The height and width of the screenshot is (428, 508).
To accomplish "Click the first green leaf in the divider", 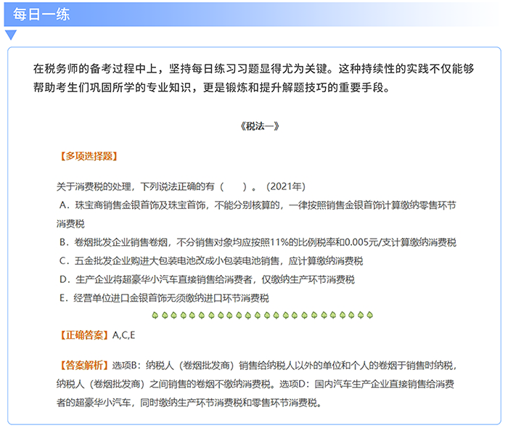I will (155, 316).
